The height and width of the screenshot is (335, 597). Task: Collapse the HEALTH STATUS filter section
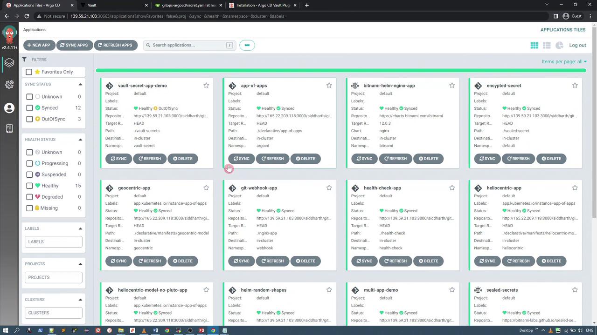(80, 140)
